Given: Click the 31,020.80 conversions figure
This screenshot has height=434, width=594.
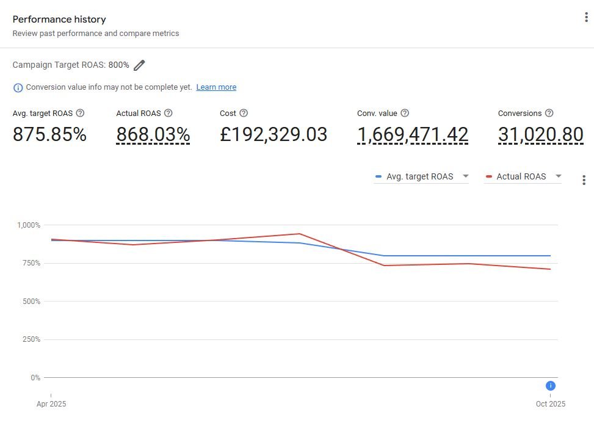Looking at the screenshot, I should pos(541,134).
